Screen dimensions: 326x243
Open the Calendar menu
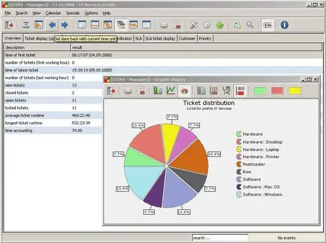coord(53,13)
